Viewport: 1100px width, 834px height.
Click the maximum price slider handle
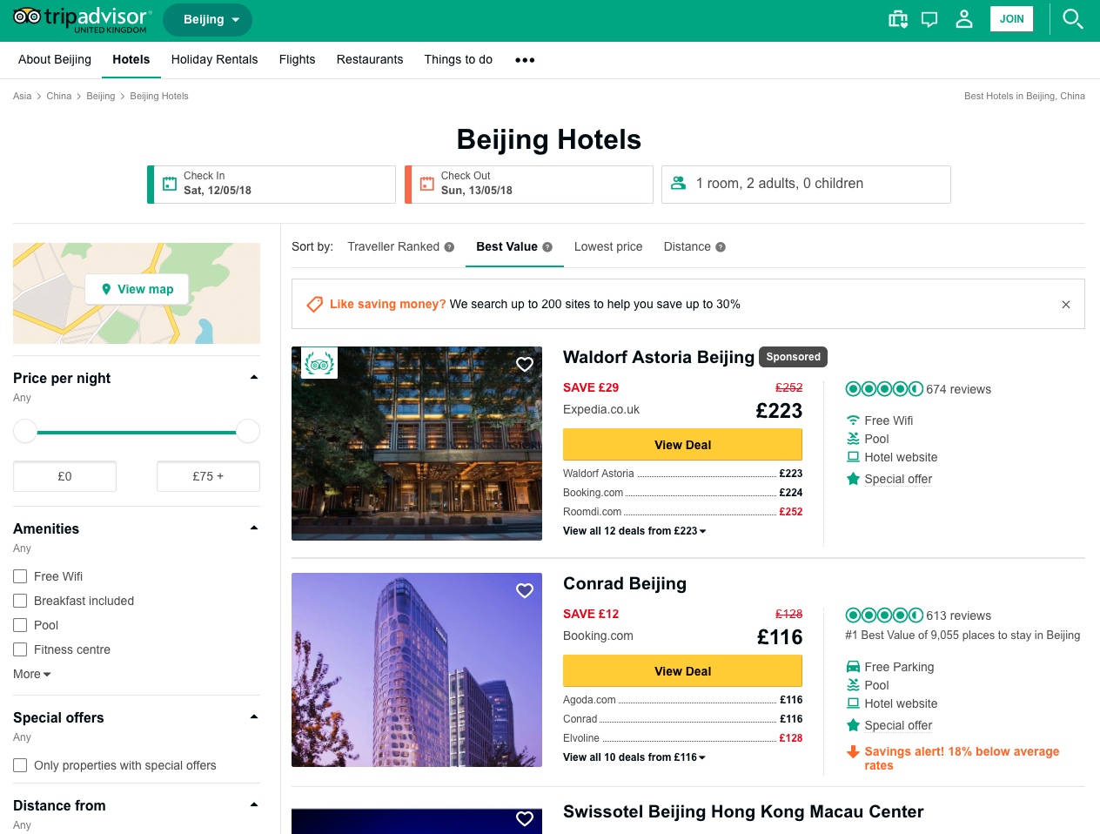tap(248, 431)
